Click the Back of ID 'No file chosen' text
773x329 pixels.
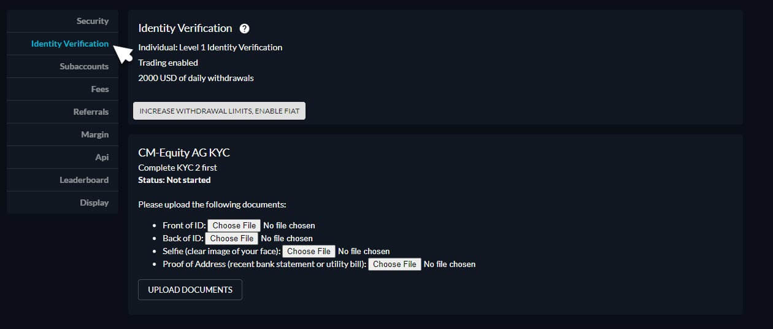click(287, 238)
